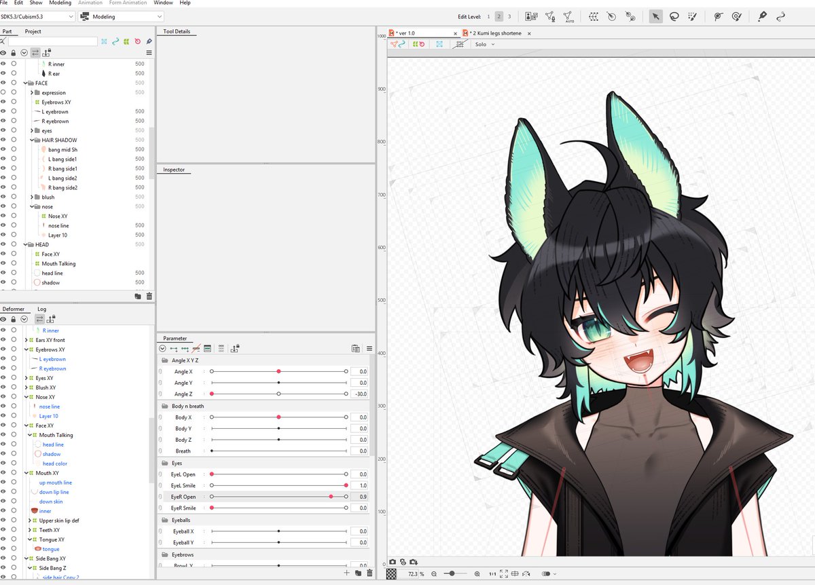Click the Part panel search field
The image size is (815, 585).
pyautogui.click(x=52, y=41)
